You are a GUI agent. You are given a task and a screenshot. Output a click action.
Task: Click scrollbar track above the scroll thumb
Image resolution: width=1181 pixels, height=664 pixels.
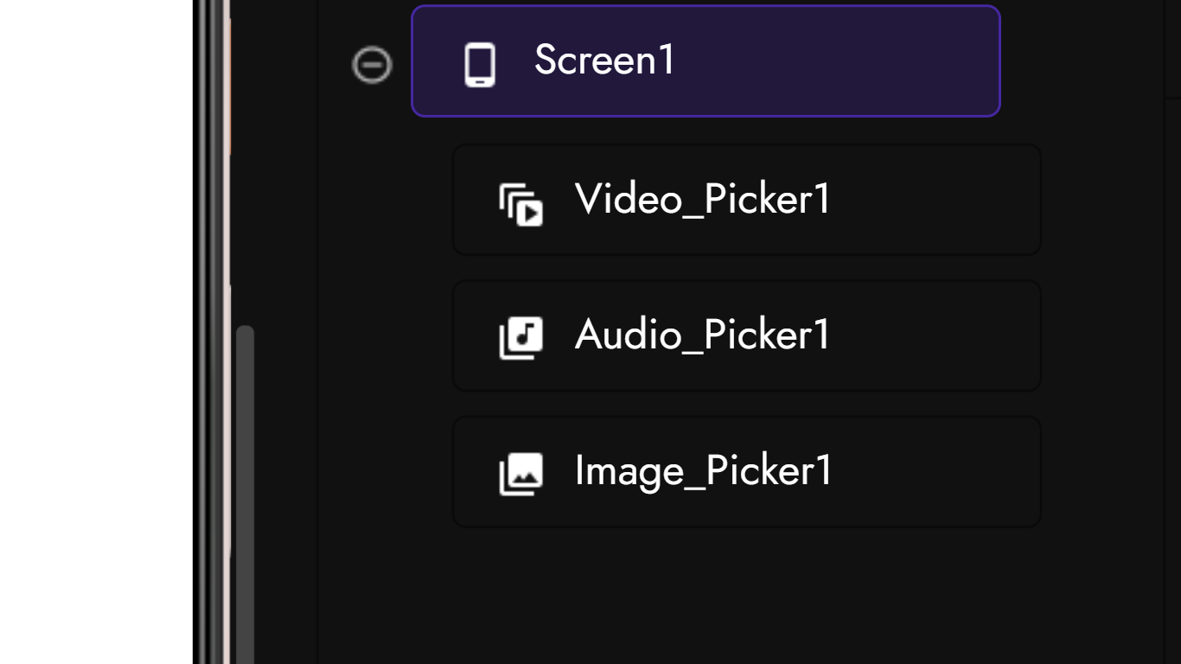pyautogui.click(x=245, y=173)
